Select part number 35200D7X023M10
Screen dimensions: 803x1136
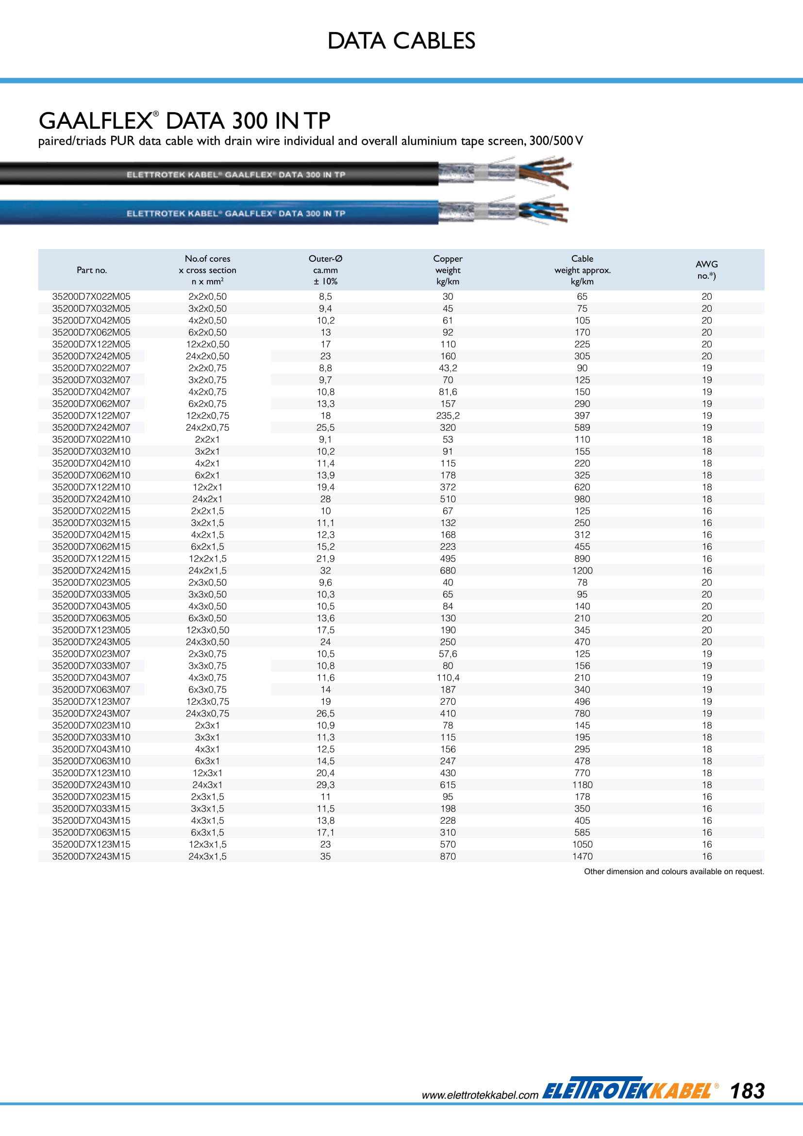91,725
